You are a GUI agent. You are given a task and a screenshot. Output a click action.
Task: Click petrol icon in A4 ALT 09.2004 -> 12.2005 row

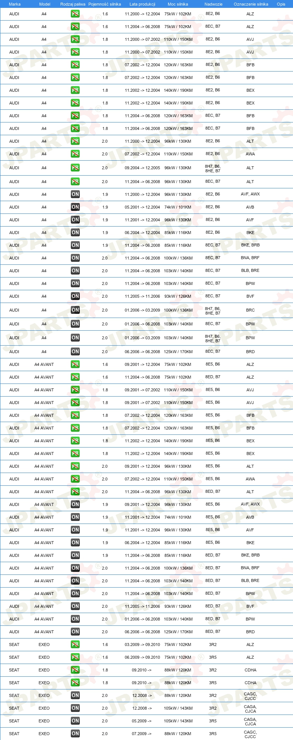(x=75, y=168)
